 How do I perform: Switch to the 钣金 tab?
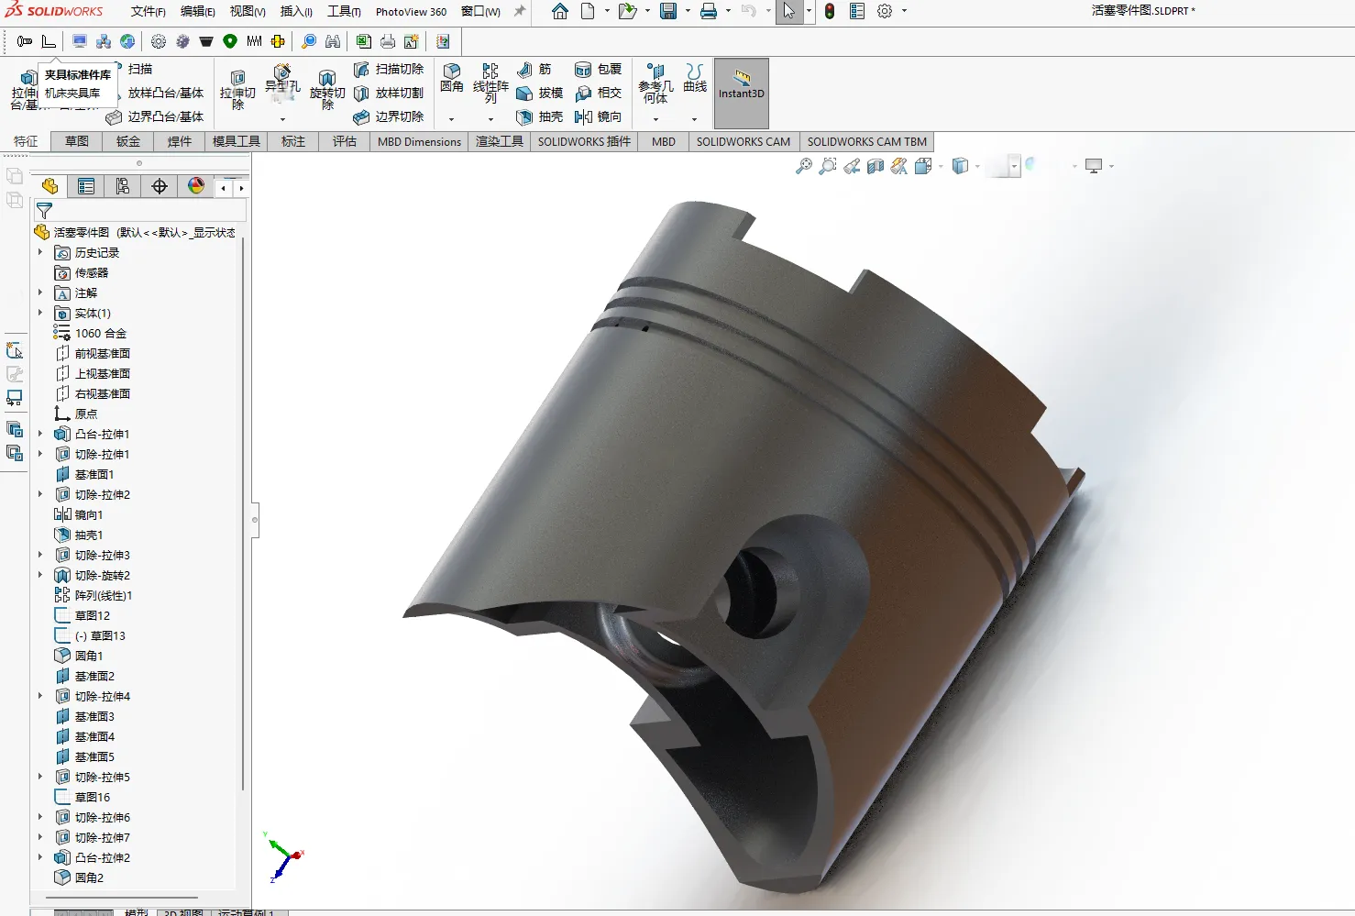click(128, 141)
